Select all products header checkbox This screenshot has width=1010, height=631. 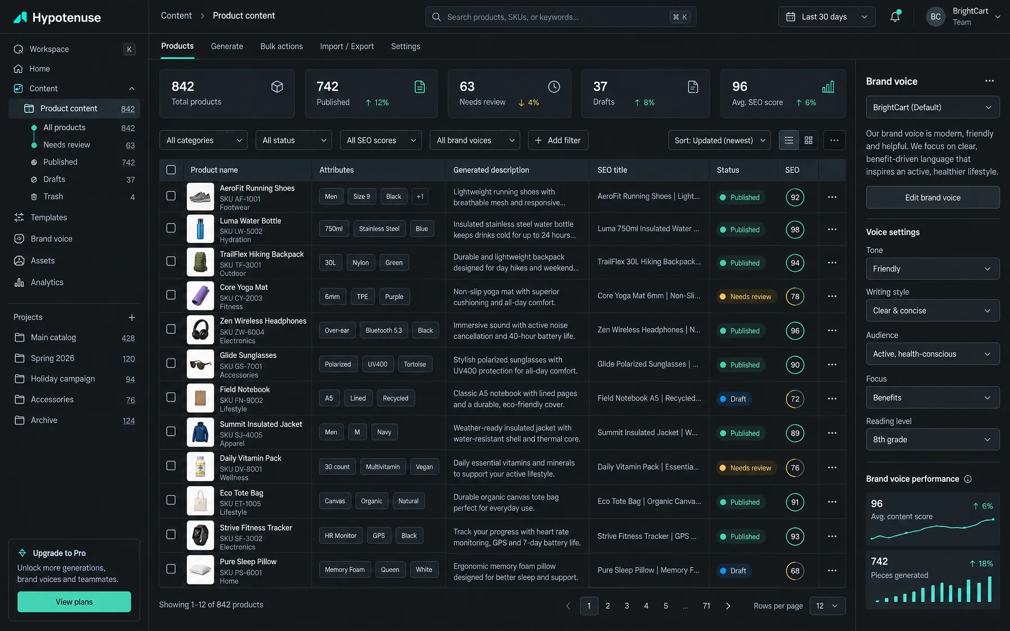point(171,170)
